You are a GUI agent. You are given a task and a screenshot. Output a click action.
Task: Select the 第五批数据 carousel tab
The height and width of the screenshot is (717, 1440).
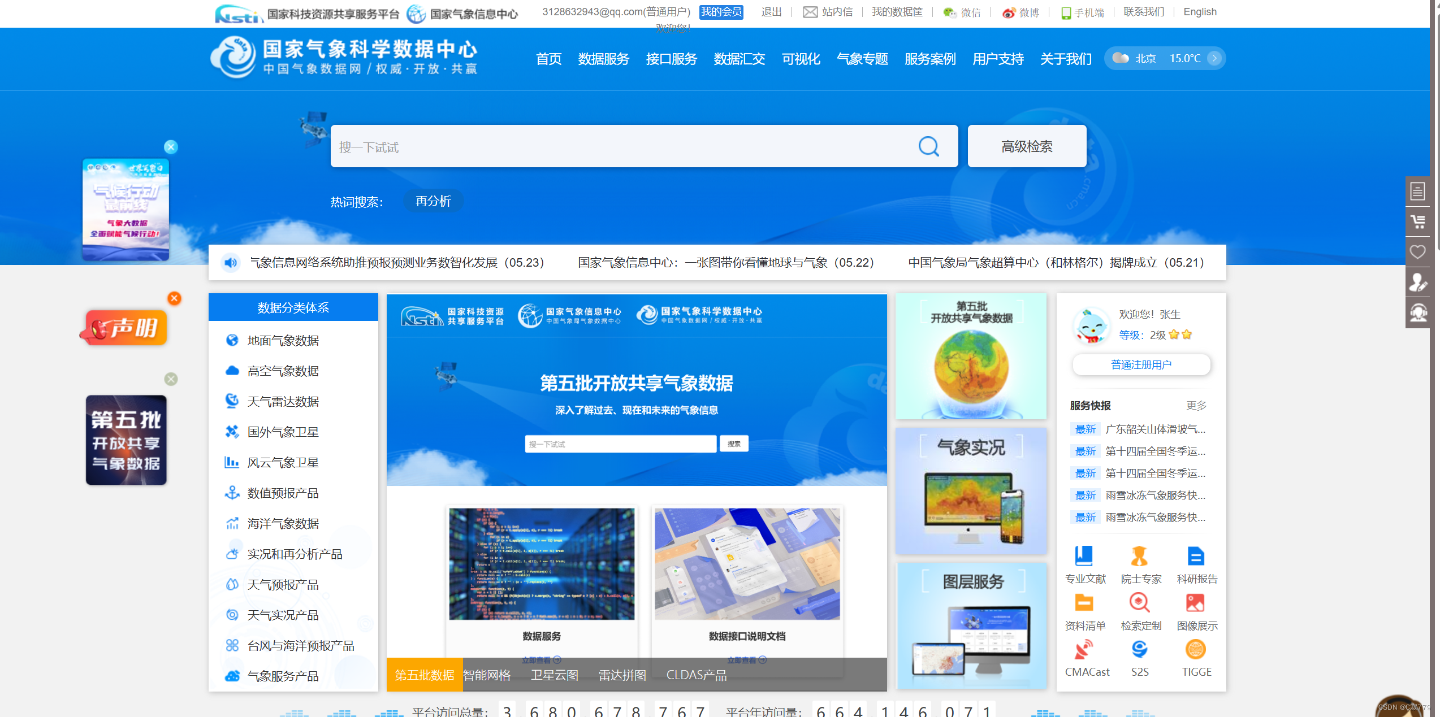click(425, 675)
